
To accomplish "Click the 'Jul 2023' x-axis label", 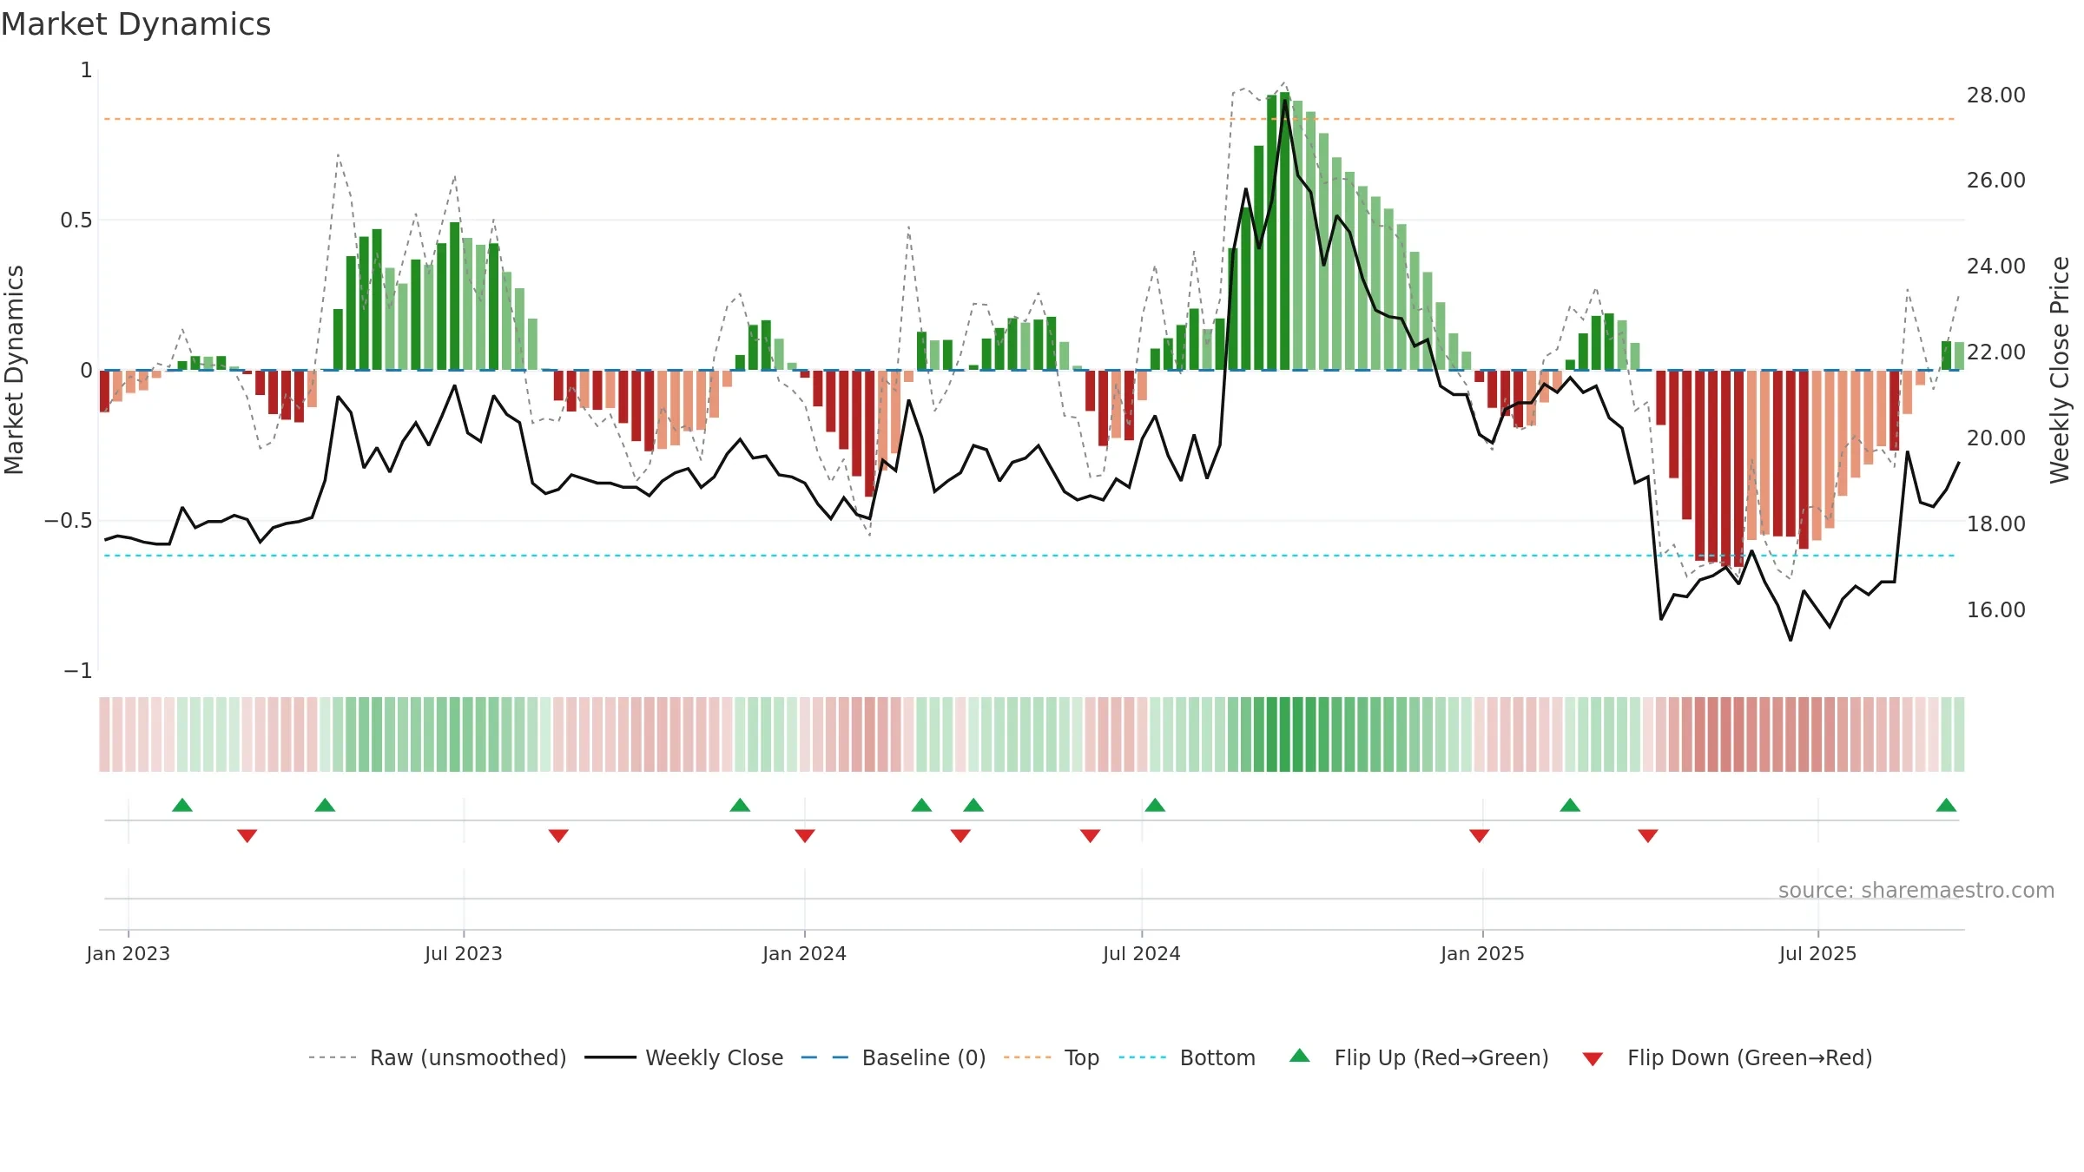I will coord(464,953).
